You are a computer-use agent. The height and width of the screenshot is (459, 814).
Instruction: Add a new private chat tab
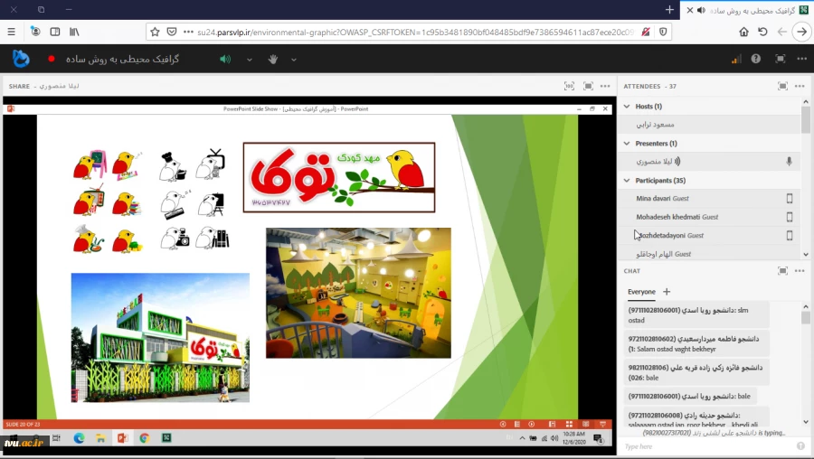point(667,292)
